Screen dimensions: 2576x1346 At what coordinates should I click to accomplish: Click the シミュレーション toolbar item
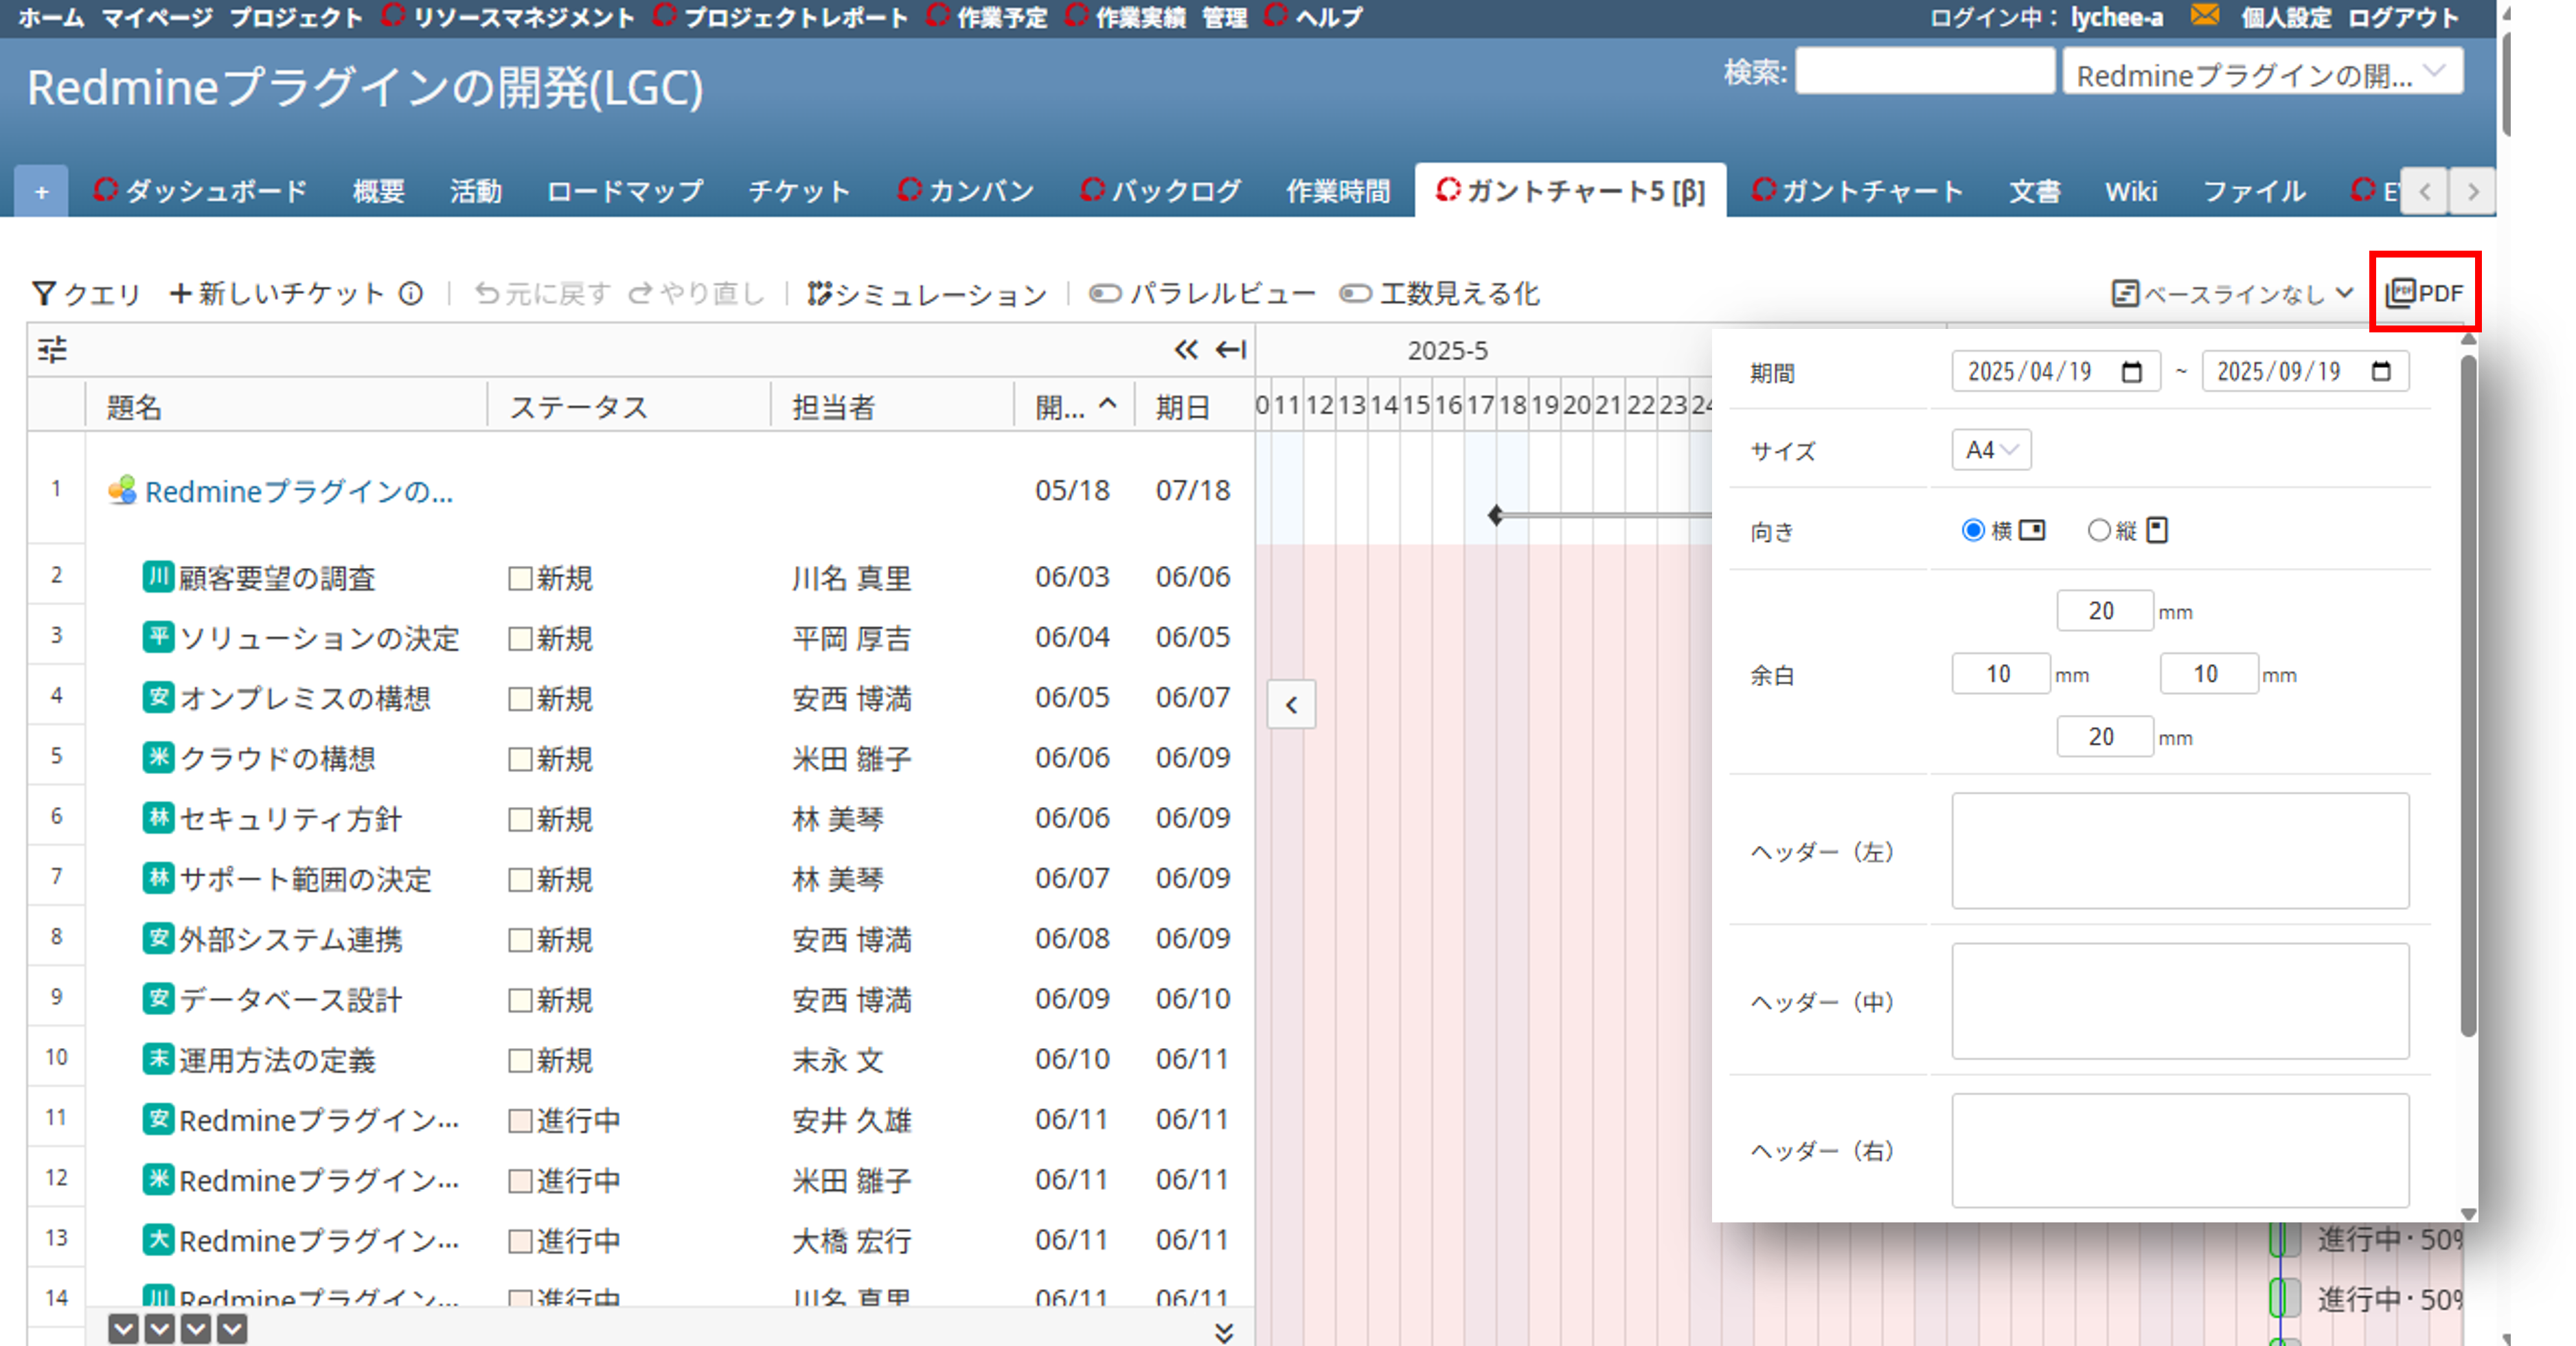927,293
